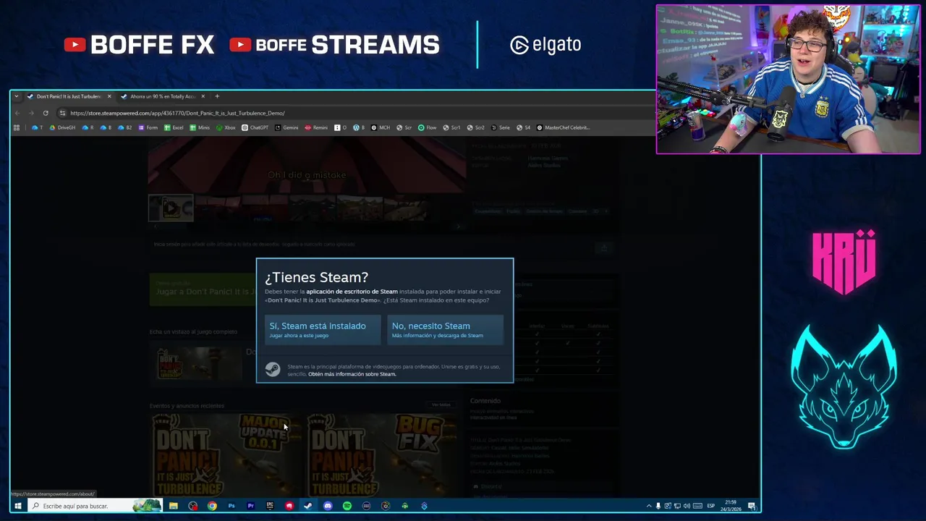Open the Xbox bookmark
Screen dimensions: 926x521
click(226, 127)
